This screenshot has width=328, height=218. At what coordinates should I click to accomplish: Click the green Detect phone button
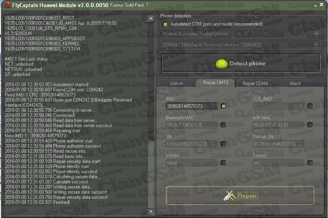click(x=241, y=63)
